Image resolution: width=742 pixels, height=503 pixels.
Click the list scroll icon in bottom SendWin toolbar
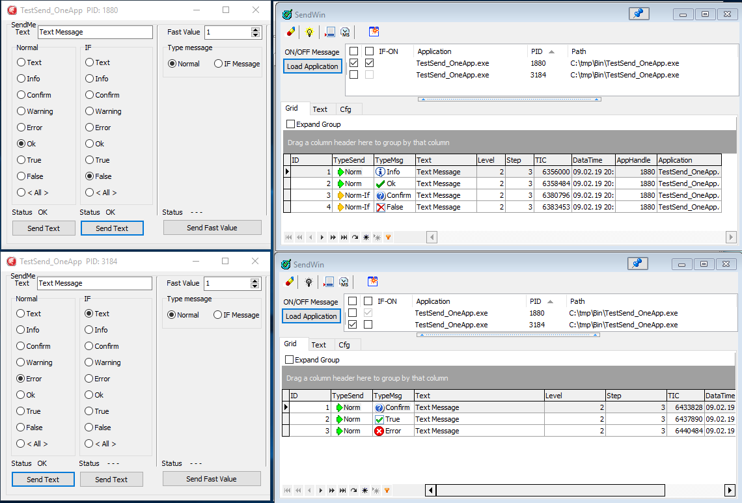click(x=329, y=282)
